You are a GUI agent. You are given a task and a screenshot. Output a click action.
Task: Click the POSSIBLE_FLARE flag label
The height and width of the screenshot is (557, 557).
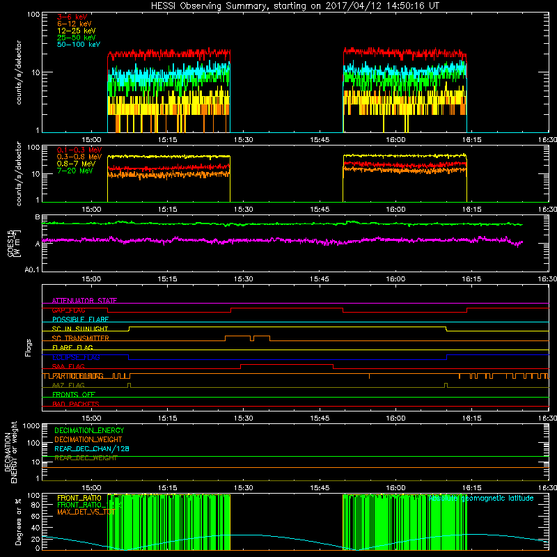(x=80, y=320)
